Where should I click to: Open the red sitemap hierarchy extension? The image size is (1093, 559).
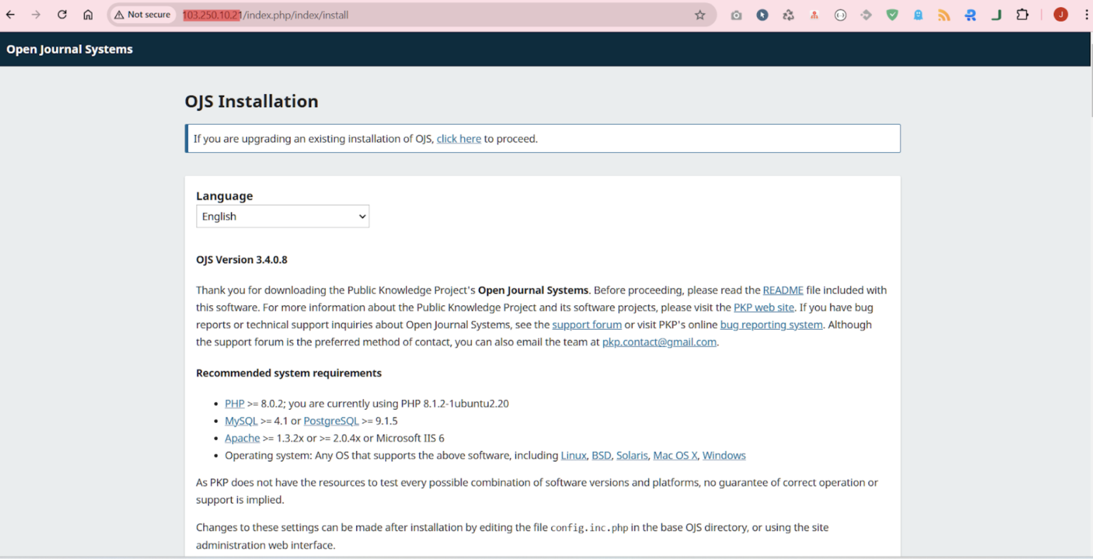coord(814,15)
